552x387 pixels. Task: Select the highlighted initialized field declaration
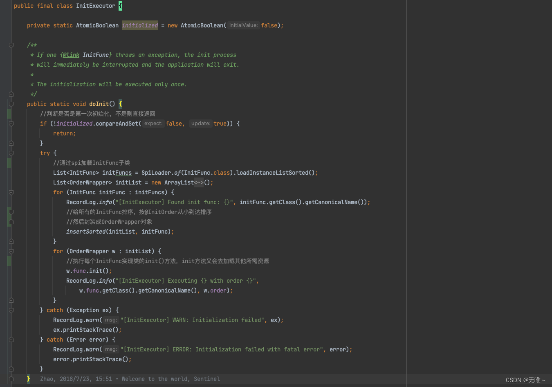click(140, 25)
